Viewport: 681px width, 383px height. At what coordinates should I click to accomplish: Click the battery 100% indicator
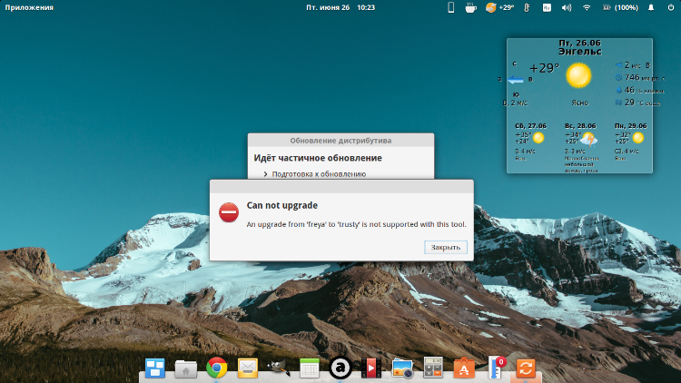[x=619, y=7]
